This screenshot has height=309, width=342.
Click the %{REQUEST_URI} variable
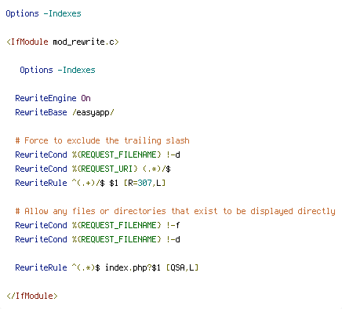[x=105, y=169]
